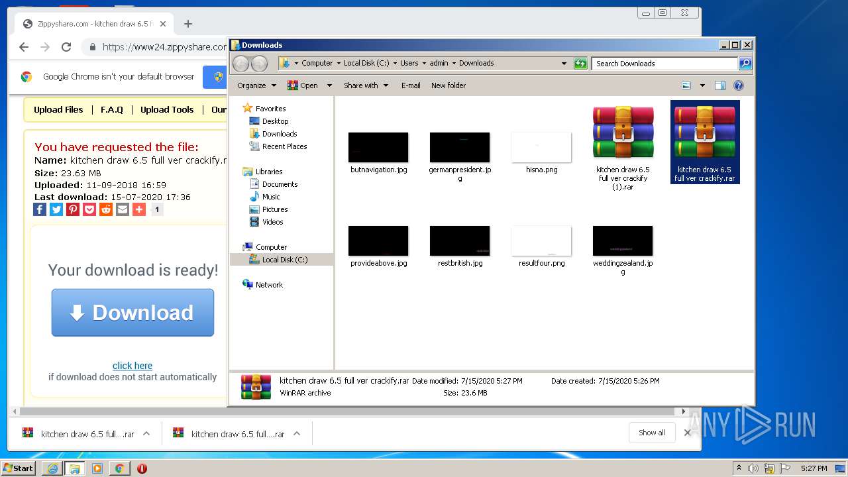Share on Facebook icon in Chrome page
848x477 pixels.
40,209
